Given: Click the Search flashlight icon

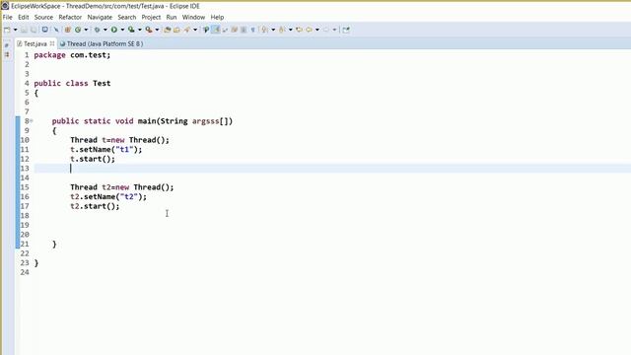Looking at the screenshot, I should tap(187, 30).
